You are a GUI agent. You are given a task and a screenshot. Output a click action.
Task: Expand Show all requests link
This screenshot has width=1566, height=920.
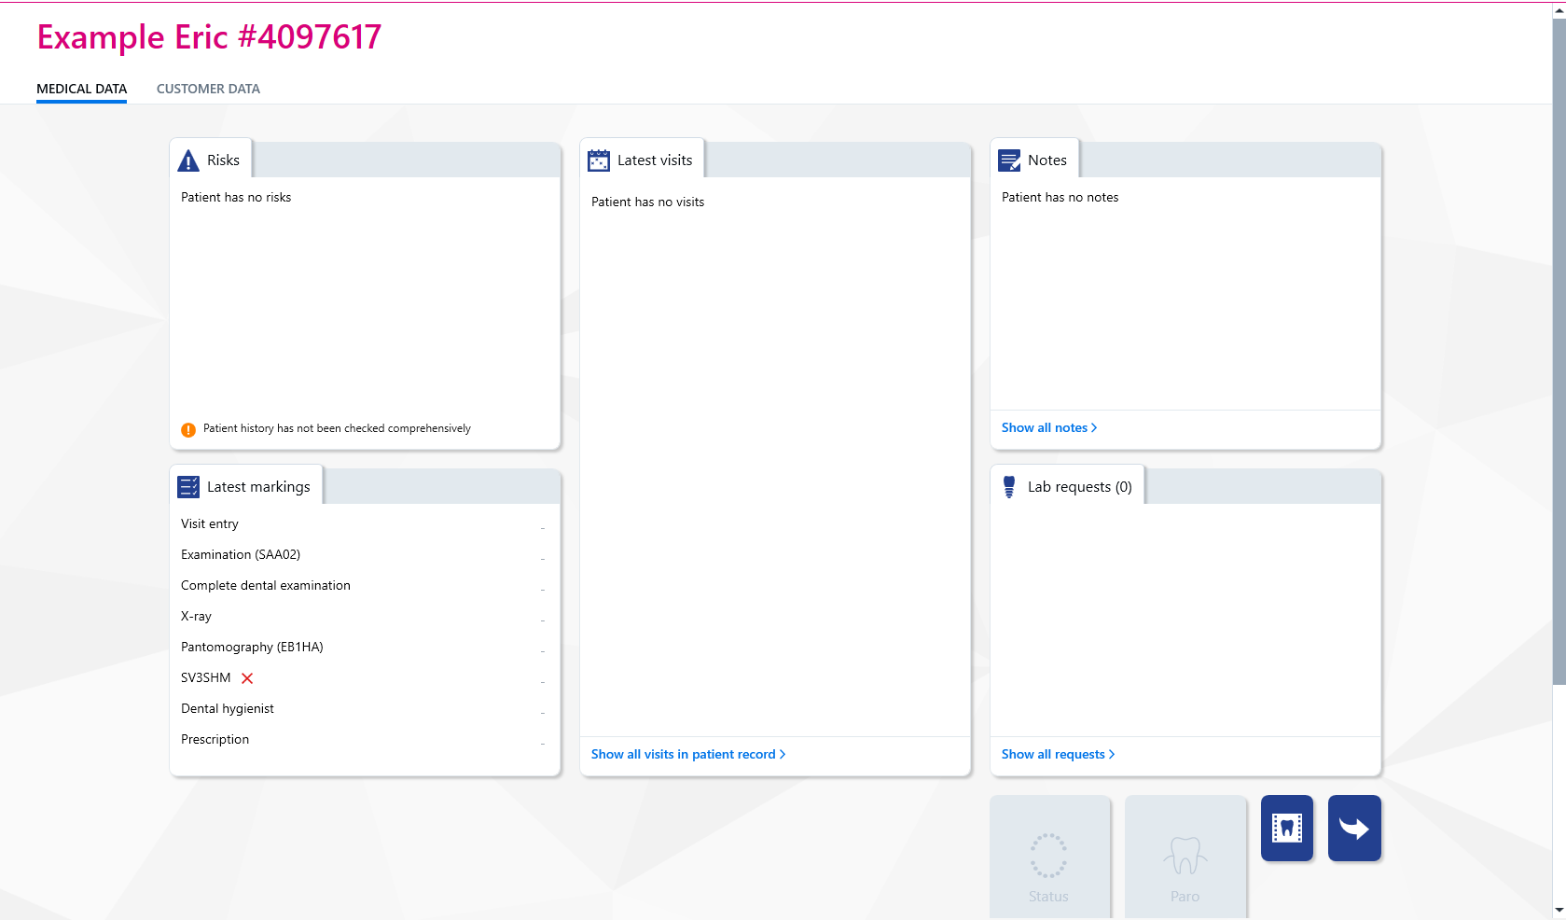1059,754
